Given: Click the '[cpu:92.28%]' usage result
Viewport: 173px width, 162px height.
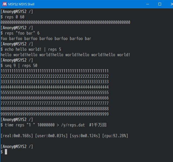Looking at the screenshot, I should (x=115, y=136).
